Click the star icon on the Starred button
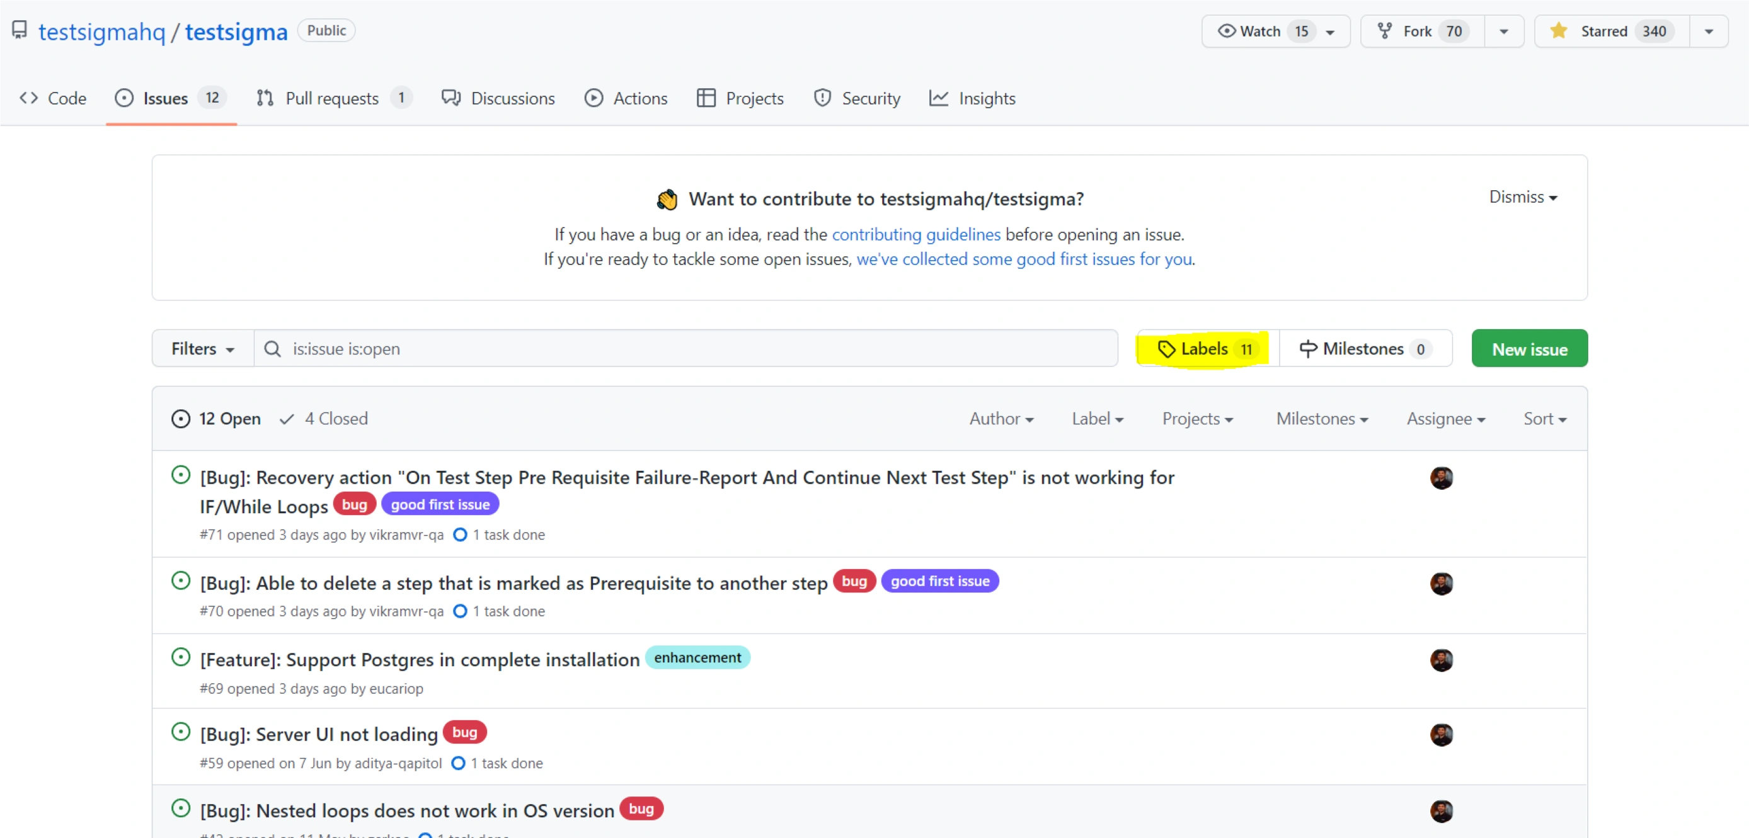 tap(1558, 31)
